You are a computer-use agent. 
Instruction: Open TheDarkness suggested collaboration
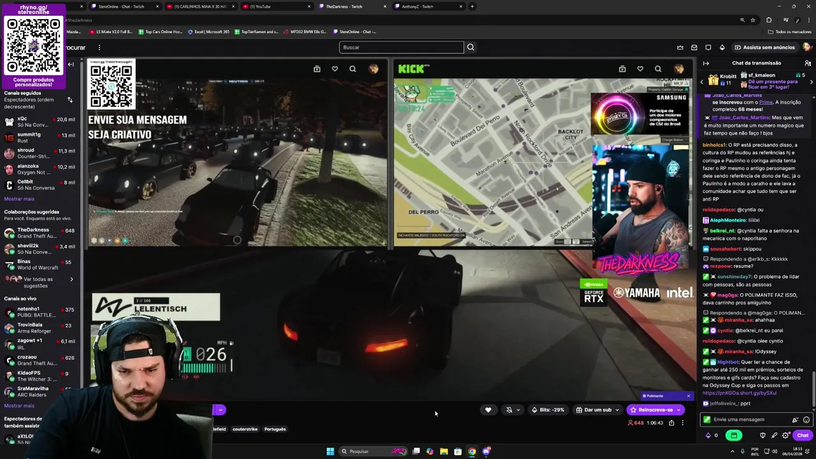point(40,233)
